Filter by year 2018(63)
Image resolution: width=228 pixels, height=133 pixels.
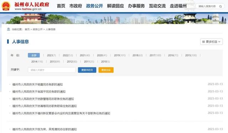138,55
